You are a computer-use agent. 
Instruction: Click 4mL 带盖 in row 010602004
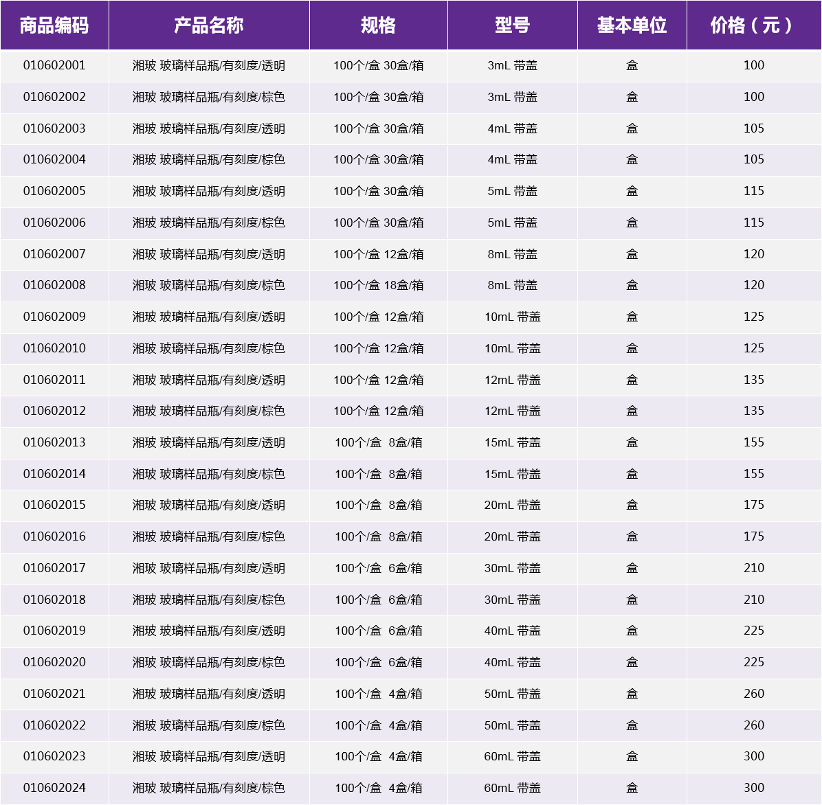(x=513, y=159)
